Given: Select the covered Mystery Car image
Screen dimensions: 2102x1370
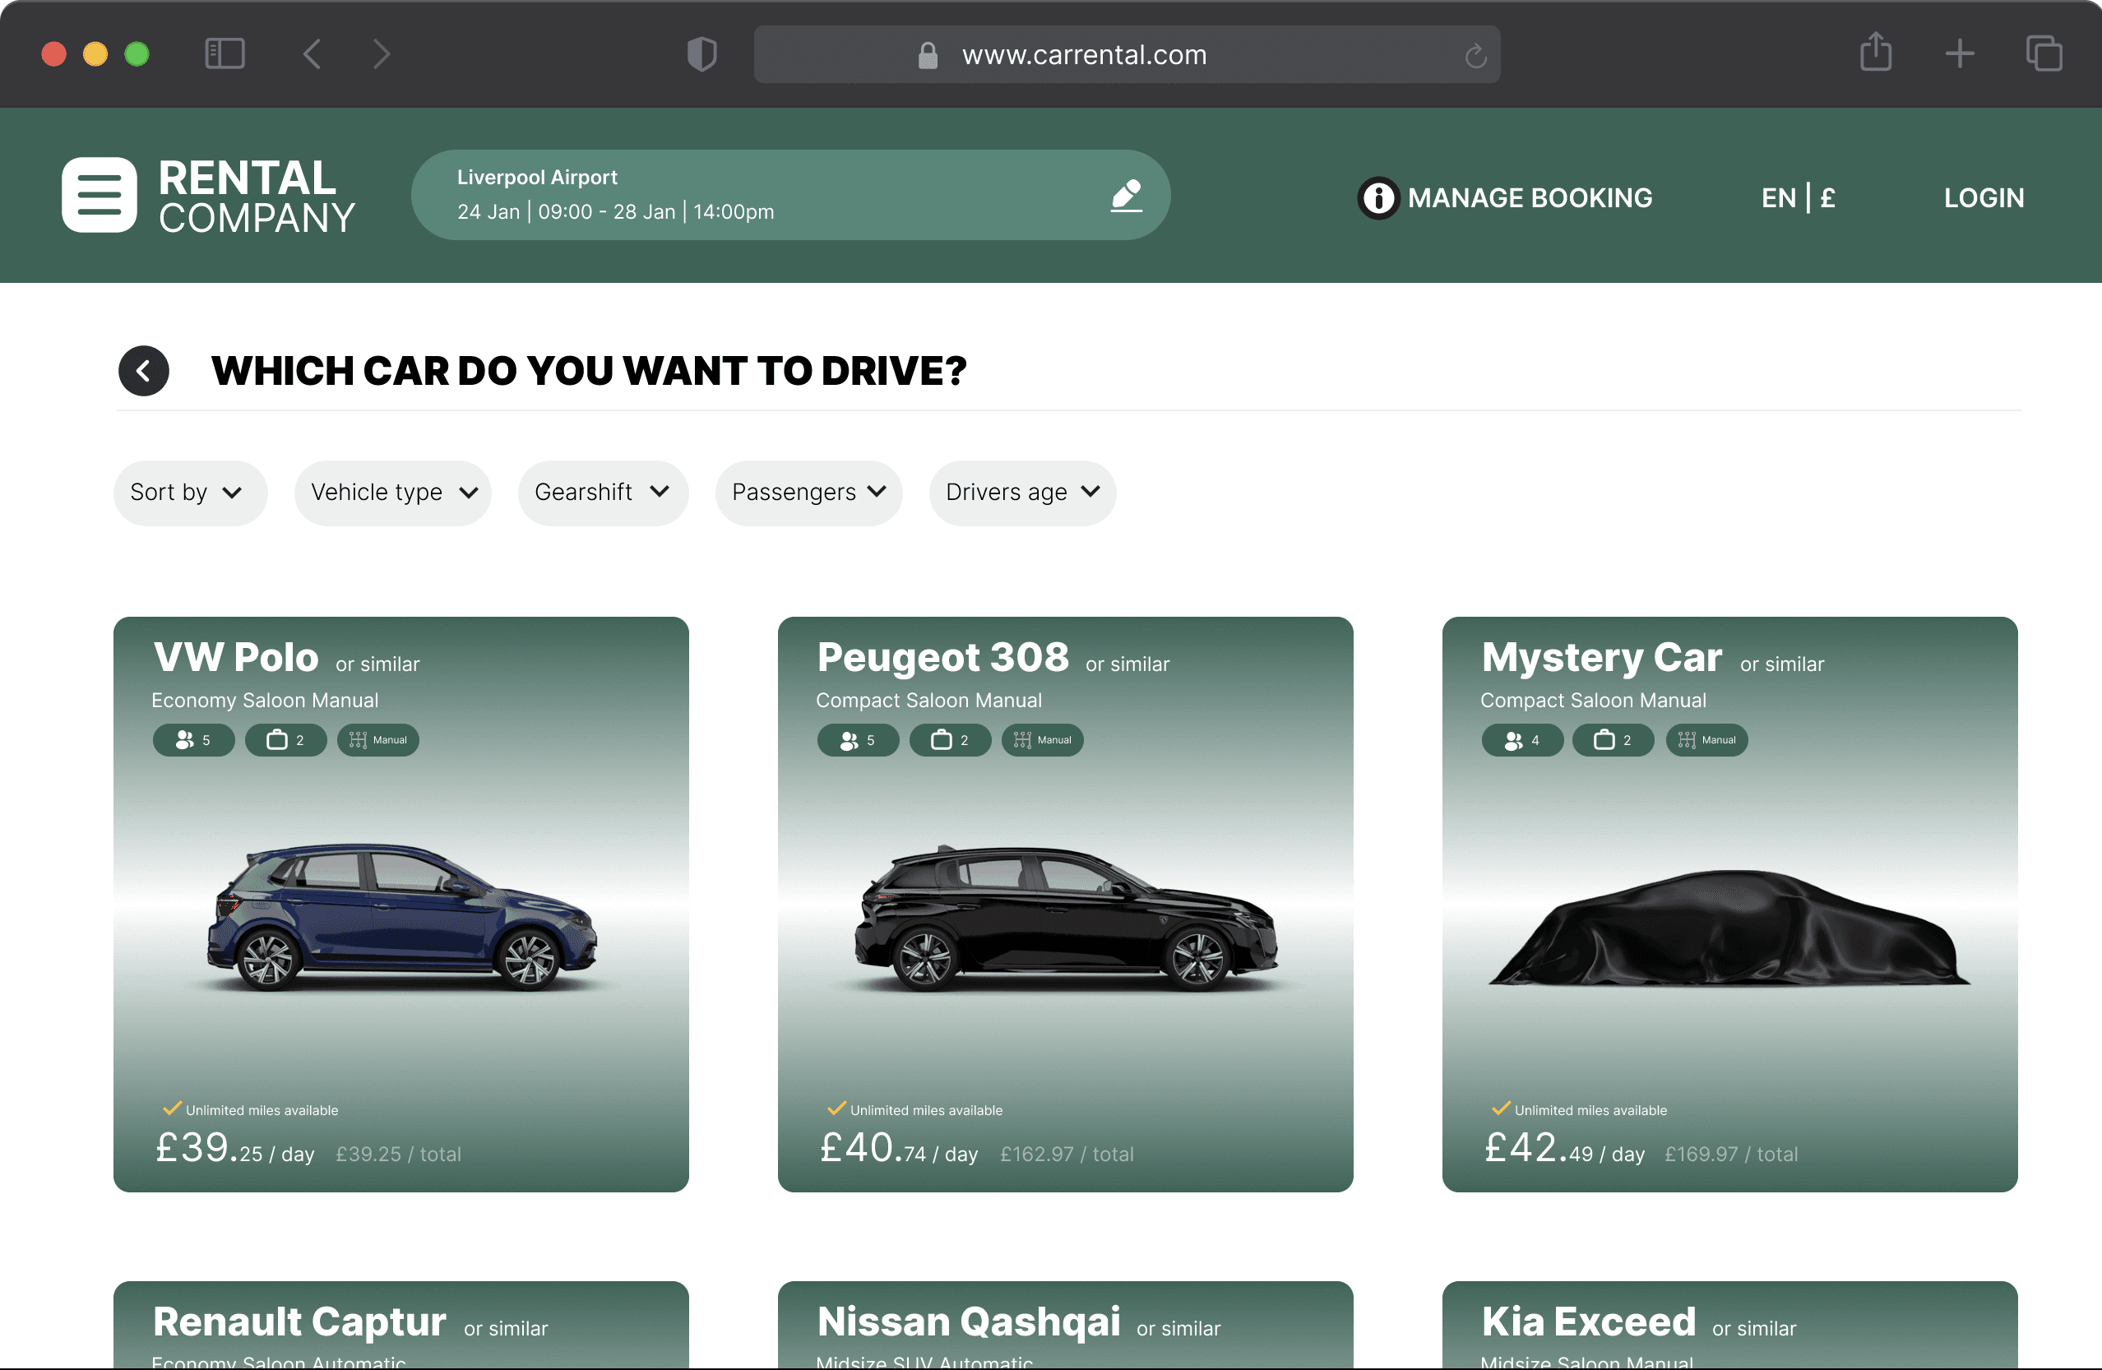Looking at the screenshot, I should tap(1729, 928).
